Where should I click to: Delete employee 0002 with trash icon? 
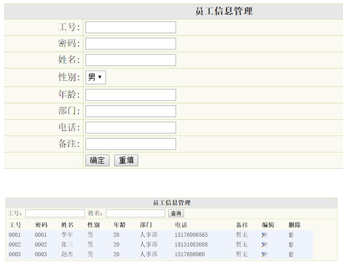[x=291, y=245]
